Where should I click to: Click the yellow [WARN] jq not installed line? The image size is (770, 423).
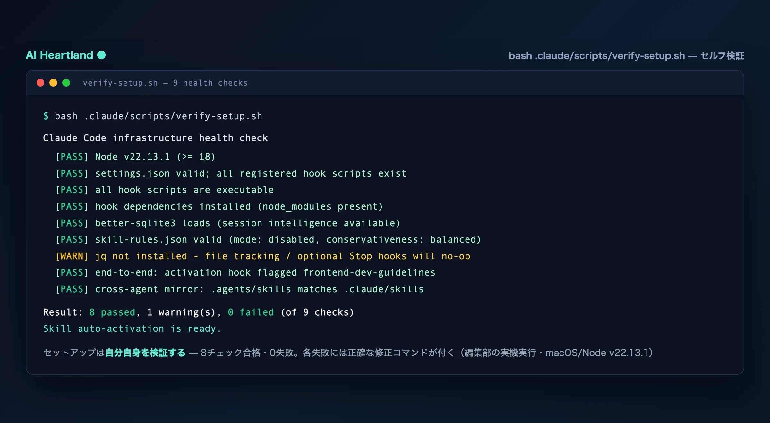pyautogui.click(x=263, y=256)
